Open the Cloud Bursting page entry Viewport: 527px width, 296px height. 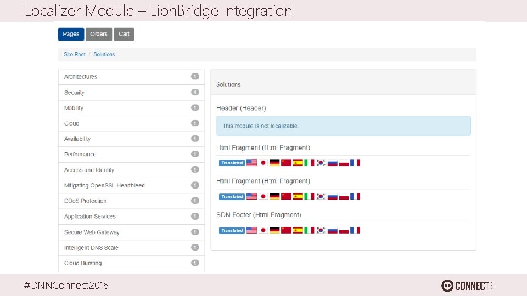[x=131, y=264]
